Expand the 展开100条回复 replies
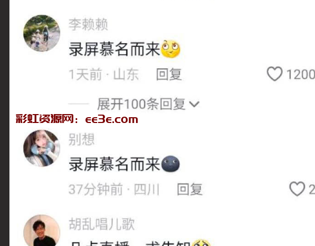This screenshot has height=246, width=315. click(148, 104)
